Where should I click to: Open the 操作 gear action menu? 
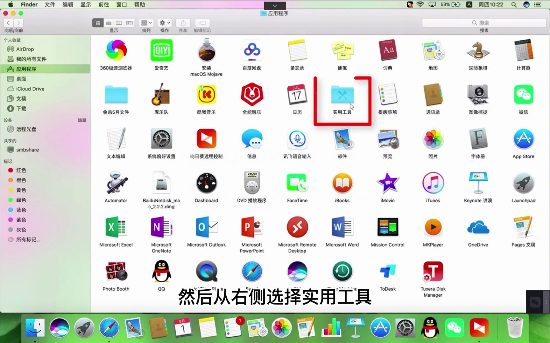(164, 23)
